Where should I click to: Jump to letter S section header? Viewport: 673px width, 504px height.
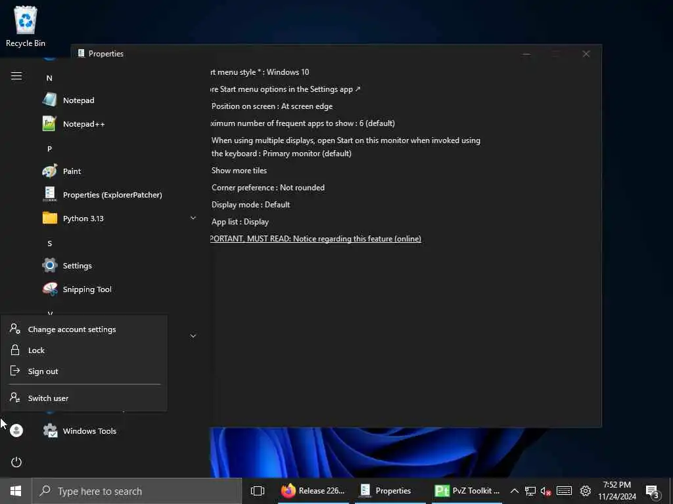[x=49, y=243]
